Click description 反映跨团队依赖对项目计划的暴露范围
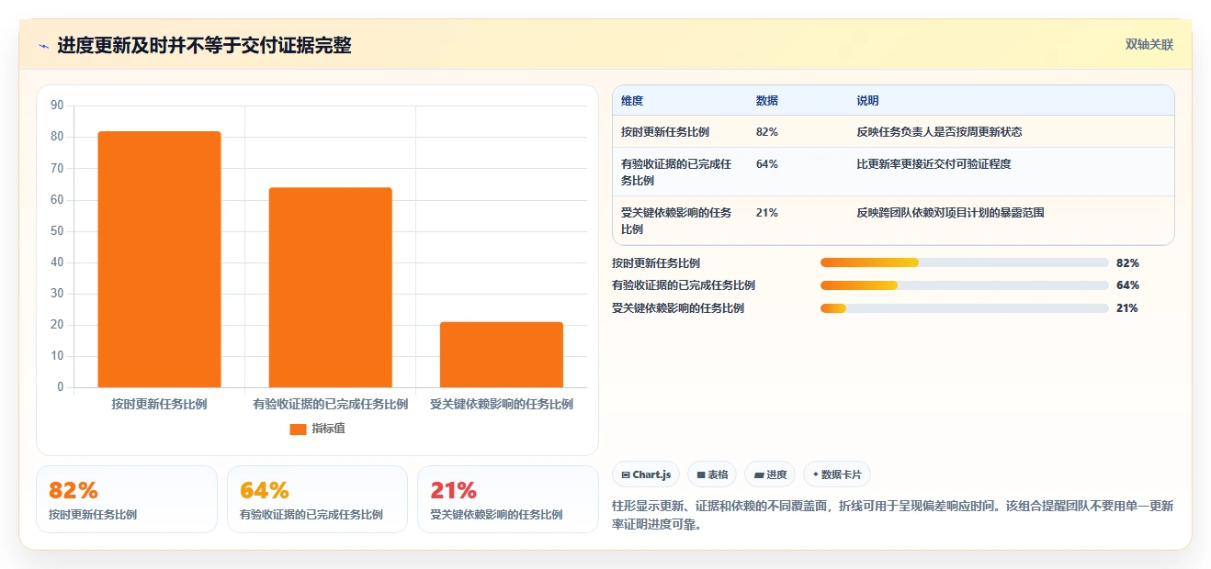Image resolution: width=1211 pixels, height=569 pixels. point(951,213)
